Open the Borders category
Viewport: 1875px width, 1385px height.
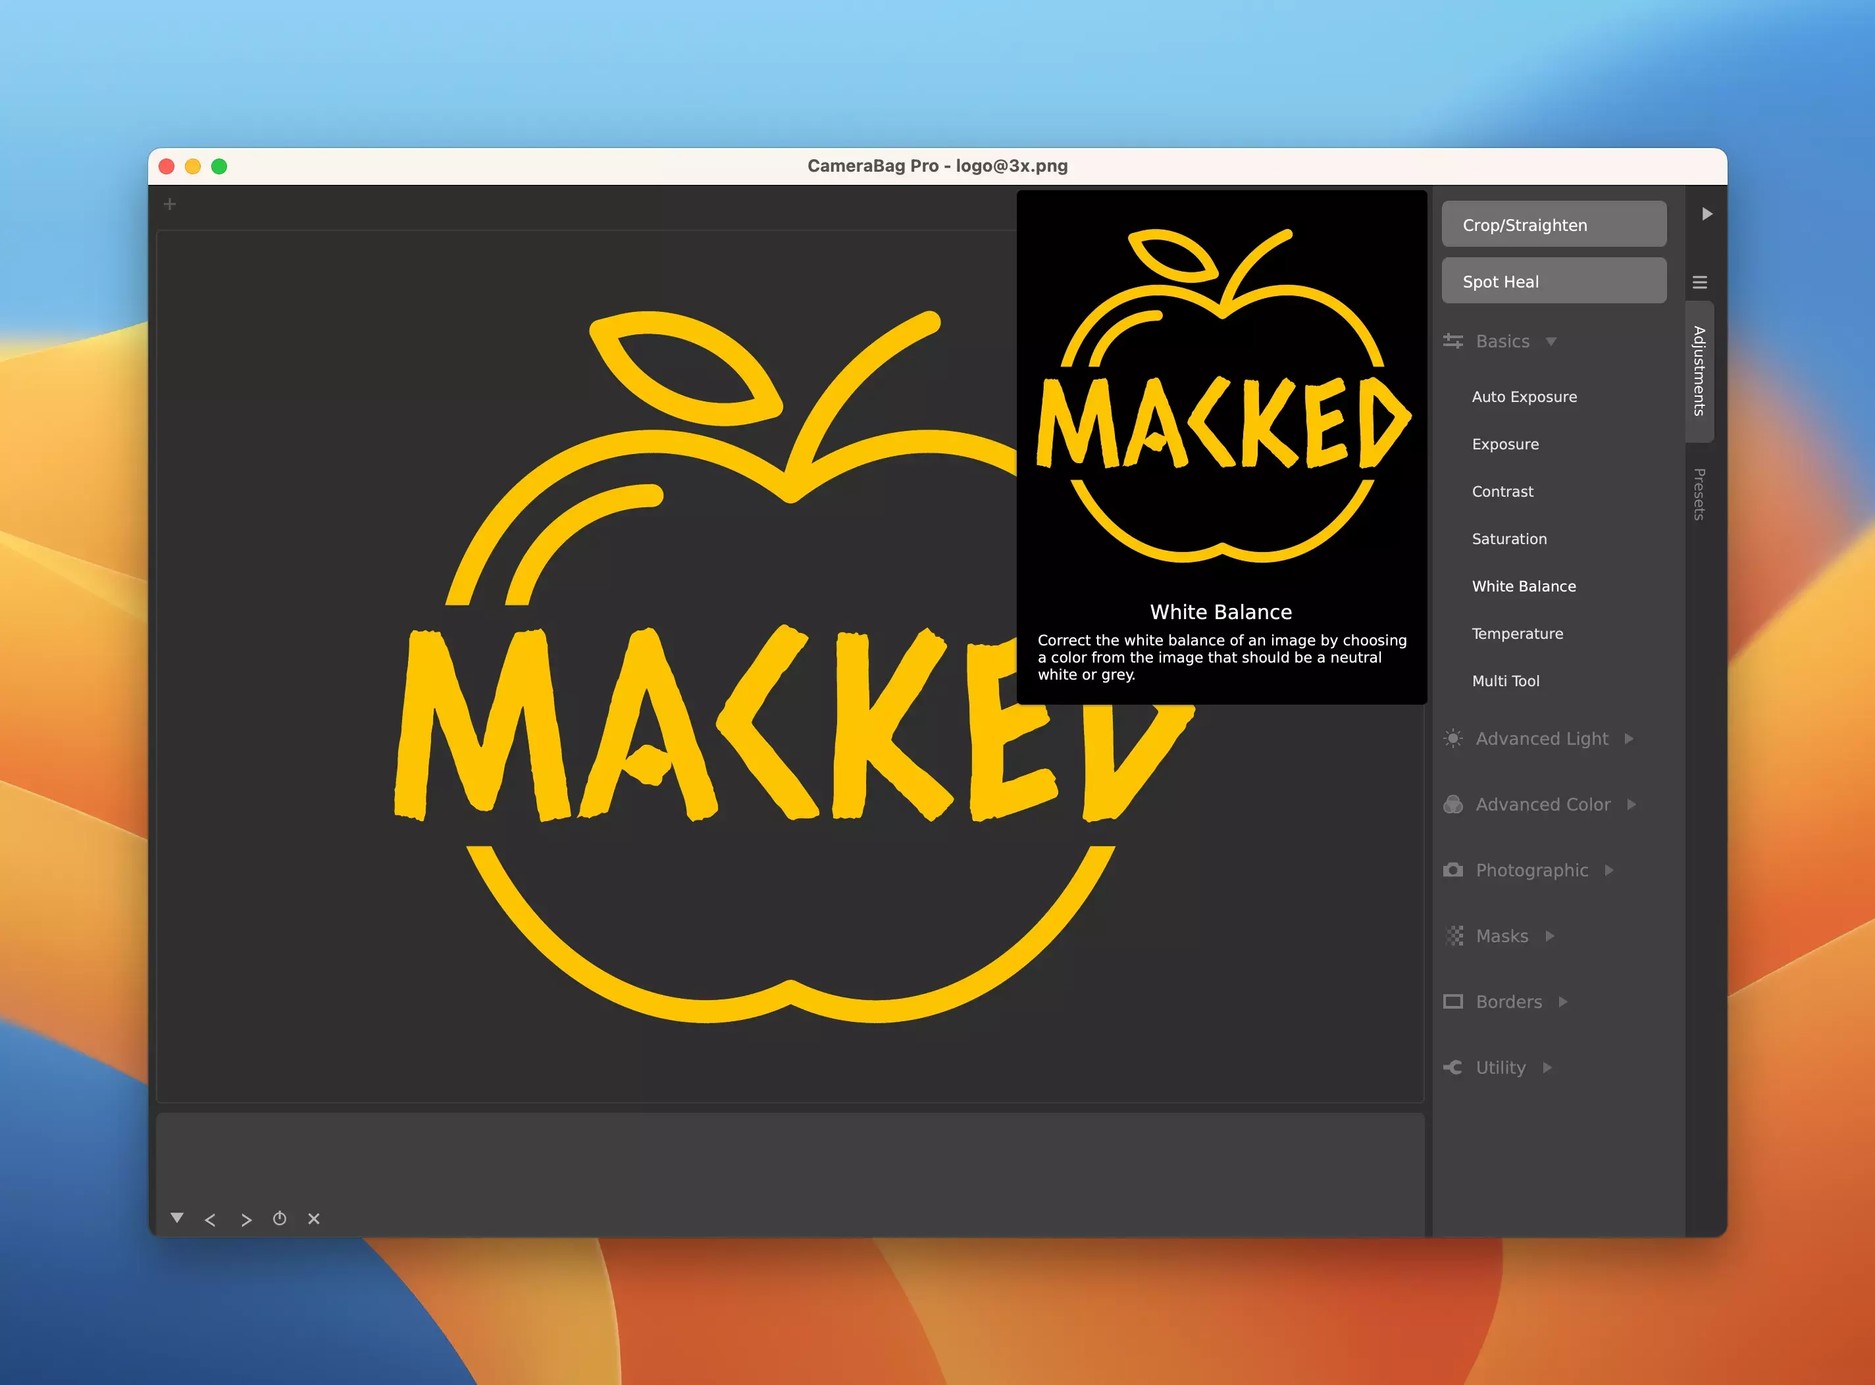click(x=1508, y=1002)
